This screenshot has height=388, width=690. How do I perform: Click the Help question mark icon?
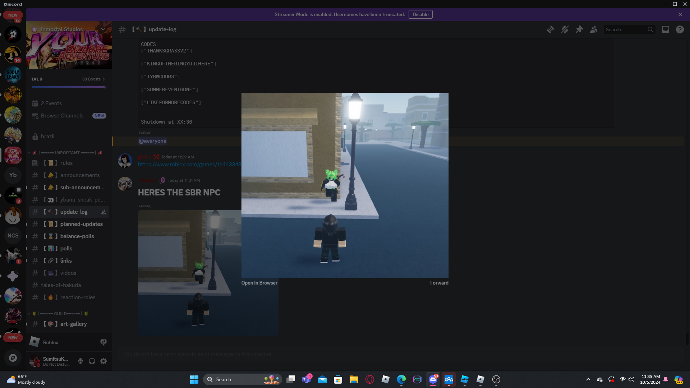680,29
